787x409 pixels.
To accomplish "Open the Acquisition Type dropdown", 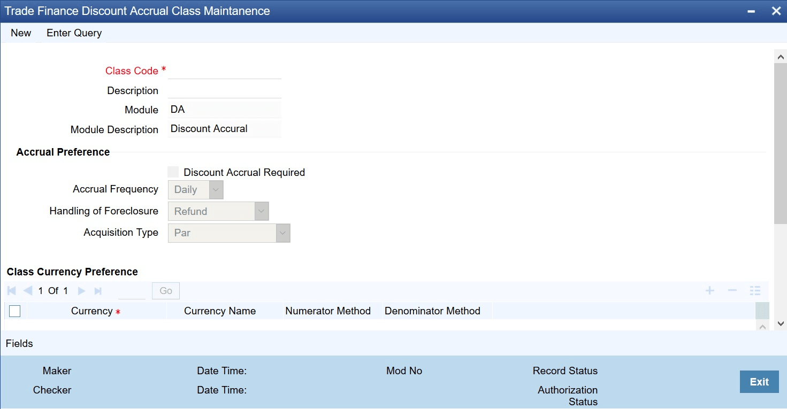I will [x=229, y=233].
